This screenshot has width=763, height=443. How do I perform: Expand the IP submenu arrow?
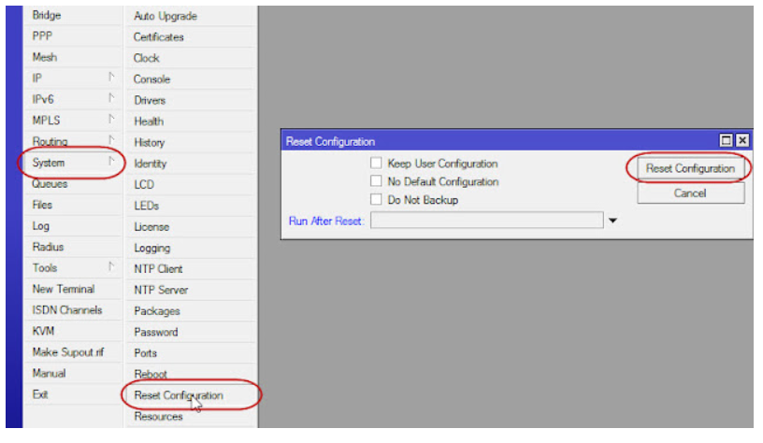pos(111,77)
